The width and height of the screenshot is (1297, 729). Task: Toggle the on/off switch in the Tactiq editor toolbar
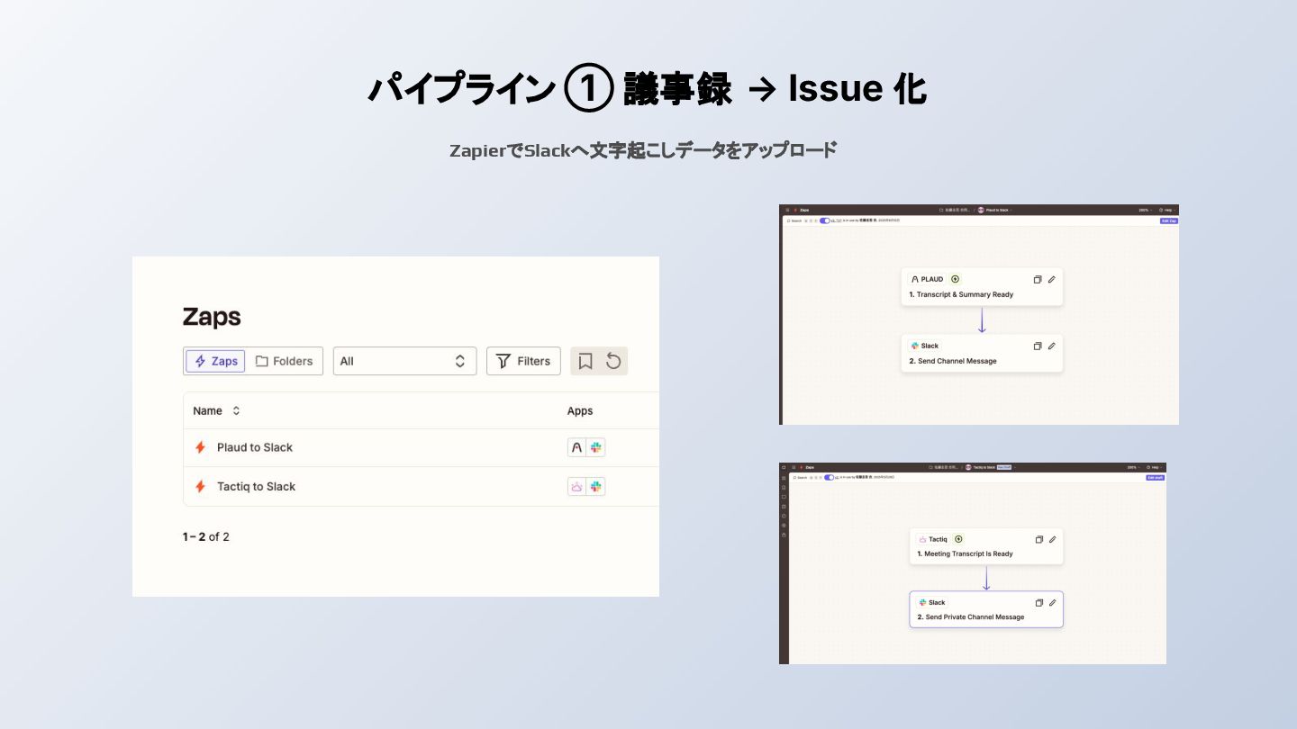(x=829, y=477)
